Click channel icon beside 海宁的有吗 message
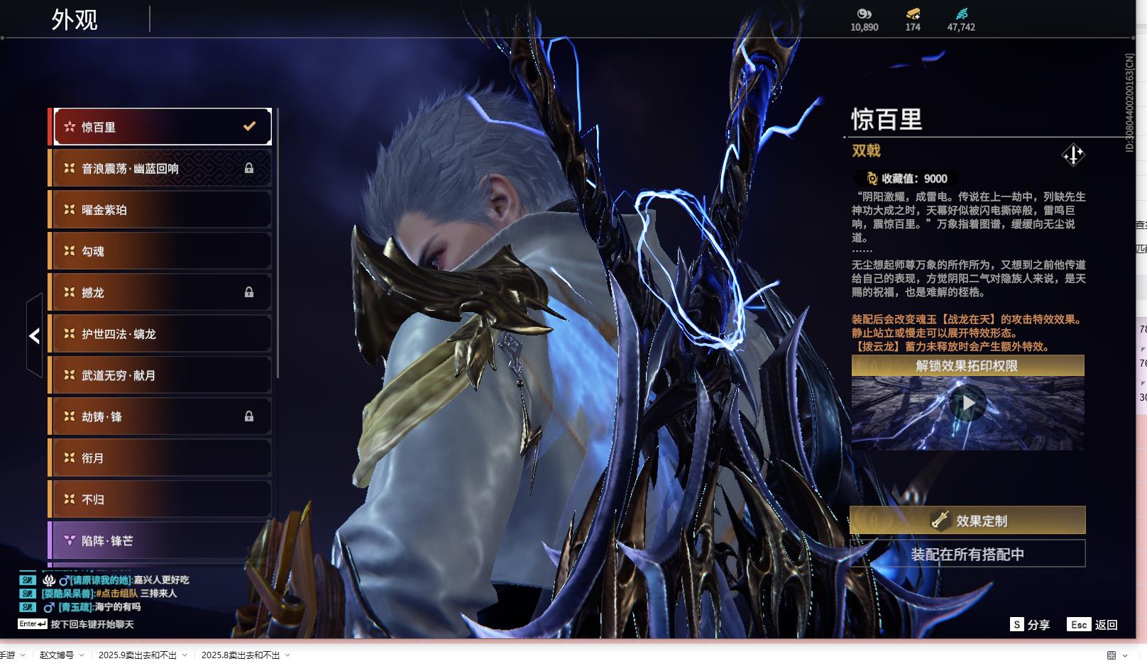The image size is (1147, 666). [27, 607]
